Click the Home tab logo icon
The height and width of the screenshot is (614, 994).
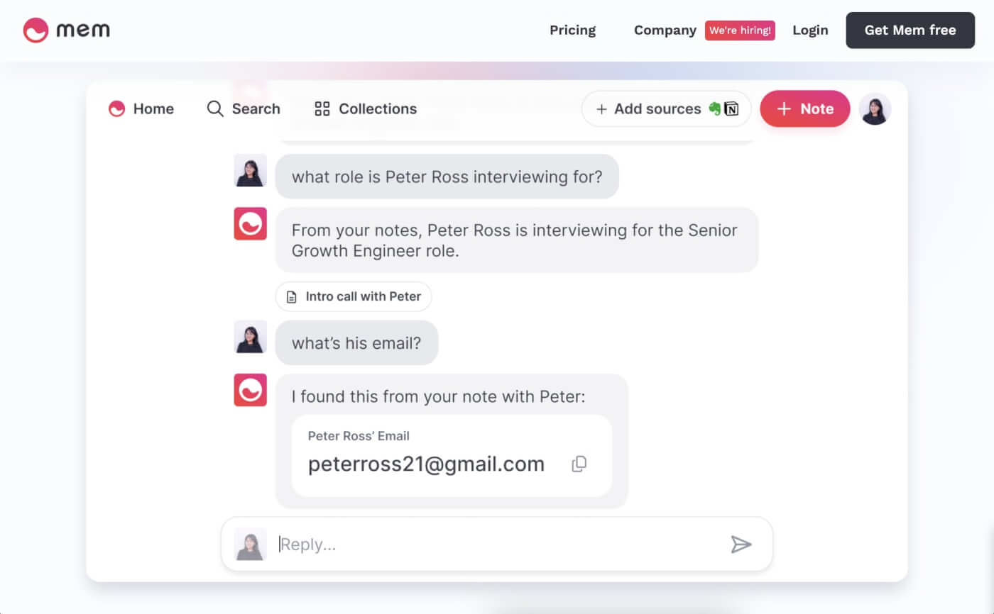coord(116,109)
